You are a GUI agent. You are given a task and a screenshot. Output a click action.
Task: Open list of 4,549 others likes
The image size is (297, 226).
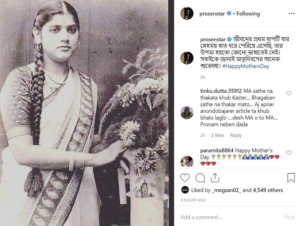[x=268, y=190]
